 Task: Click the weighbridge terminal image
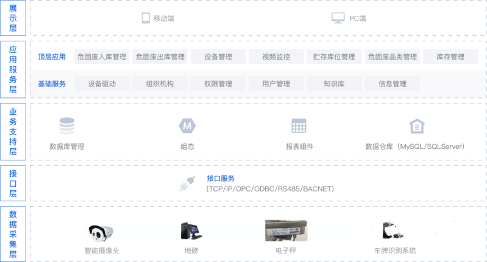(190, 231)
